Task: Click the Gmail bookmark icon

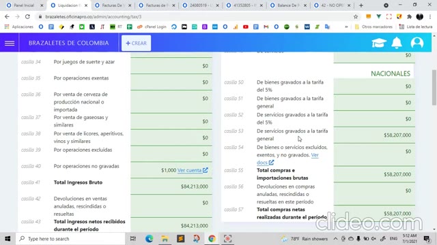Action: point(266,27)
